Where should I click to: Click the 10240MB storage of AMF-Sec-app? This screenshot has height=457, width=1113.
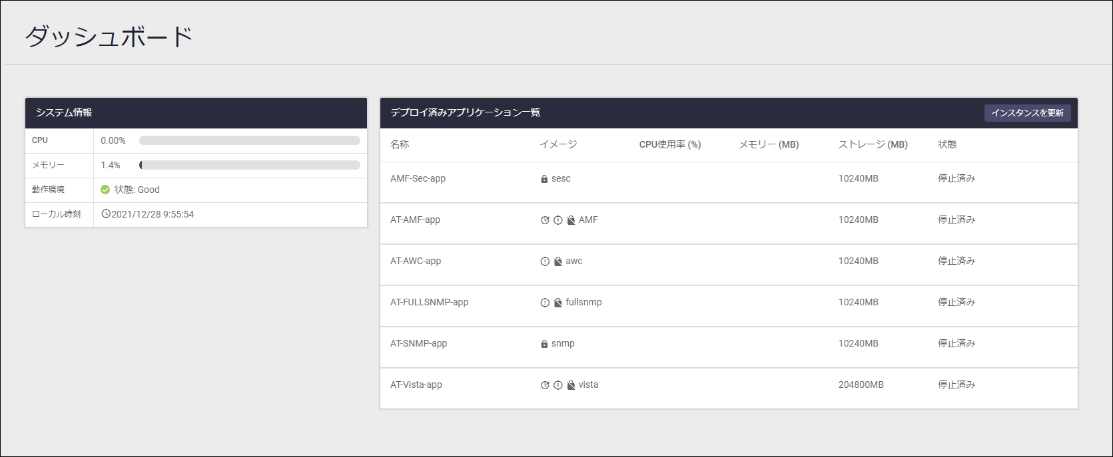click(x=858, y=178)
